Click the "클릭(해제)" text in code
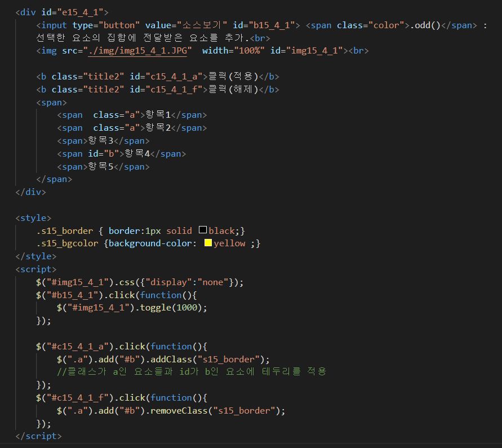Image resolution: width=502 pixels, height=448 pixels. (x=233, y=89)
